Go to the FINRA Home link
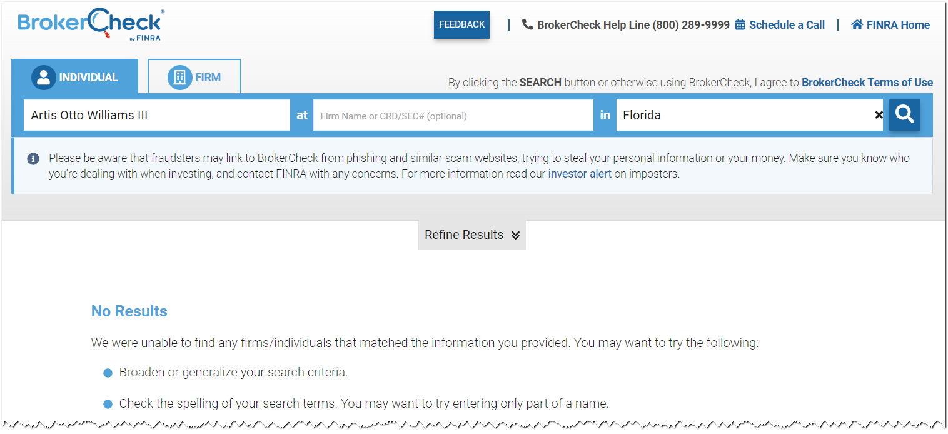This screenshot has width=948, height=434. tap(898, 25)
